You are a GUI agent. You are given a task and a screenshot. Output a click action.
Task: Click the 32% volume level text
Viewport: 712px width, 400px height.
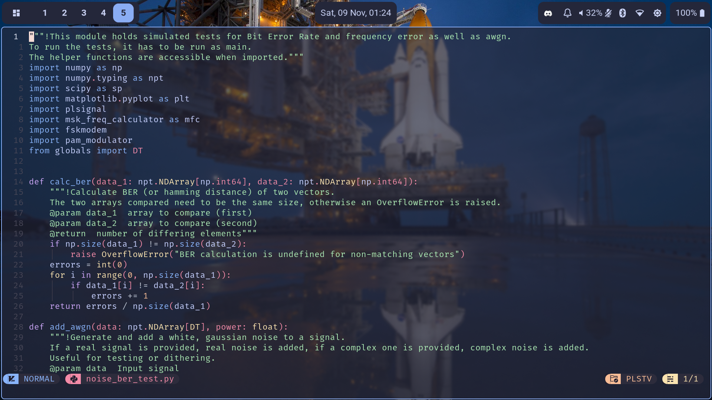(594, 13)
